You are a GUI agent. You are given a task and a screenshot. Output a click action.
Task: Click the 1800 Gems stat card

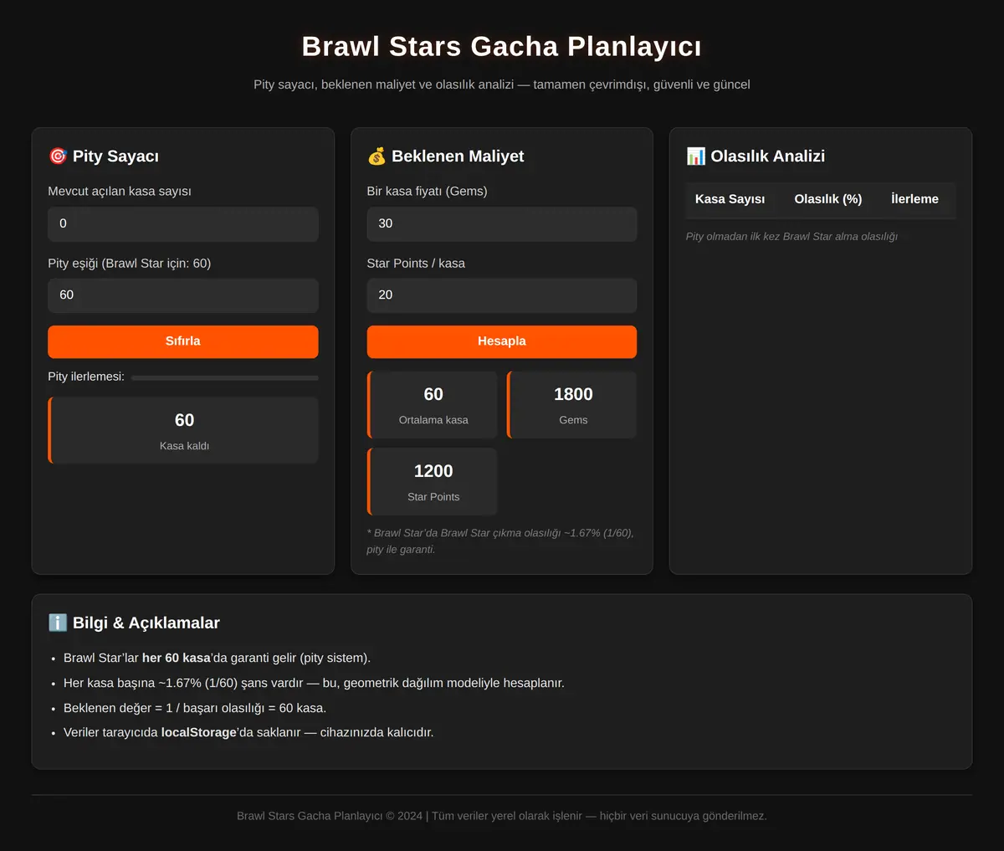coord(572,405)
